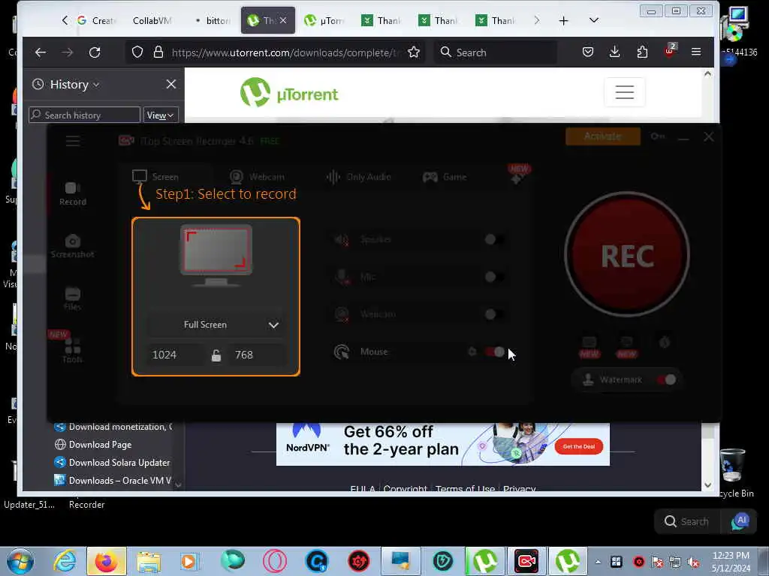Image resolution: width=769 pixels, height=576 pixels.
Task: Click the width field showing 1024
Action: [176, 355]
